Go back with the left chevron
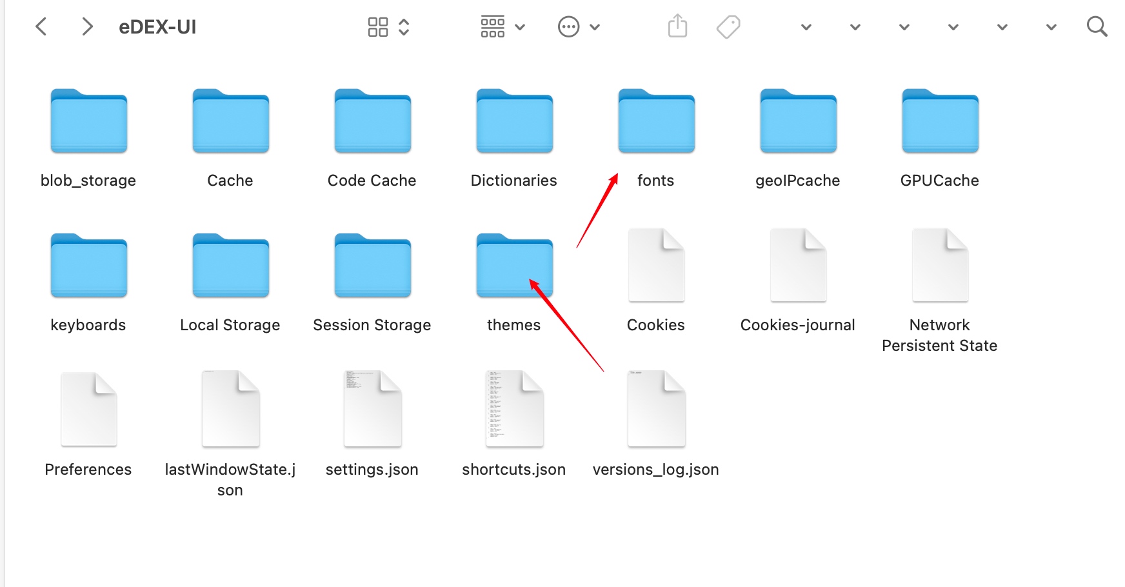This screenshot has height=587, width=1125. pyautogui.click(x=41, y=26)
